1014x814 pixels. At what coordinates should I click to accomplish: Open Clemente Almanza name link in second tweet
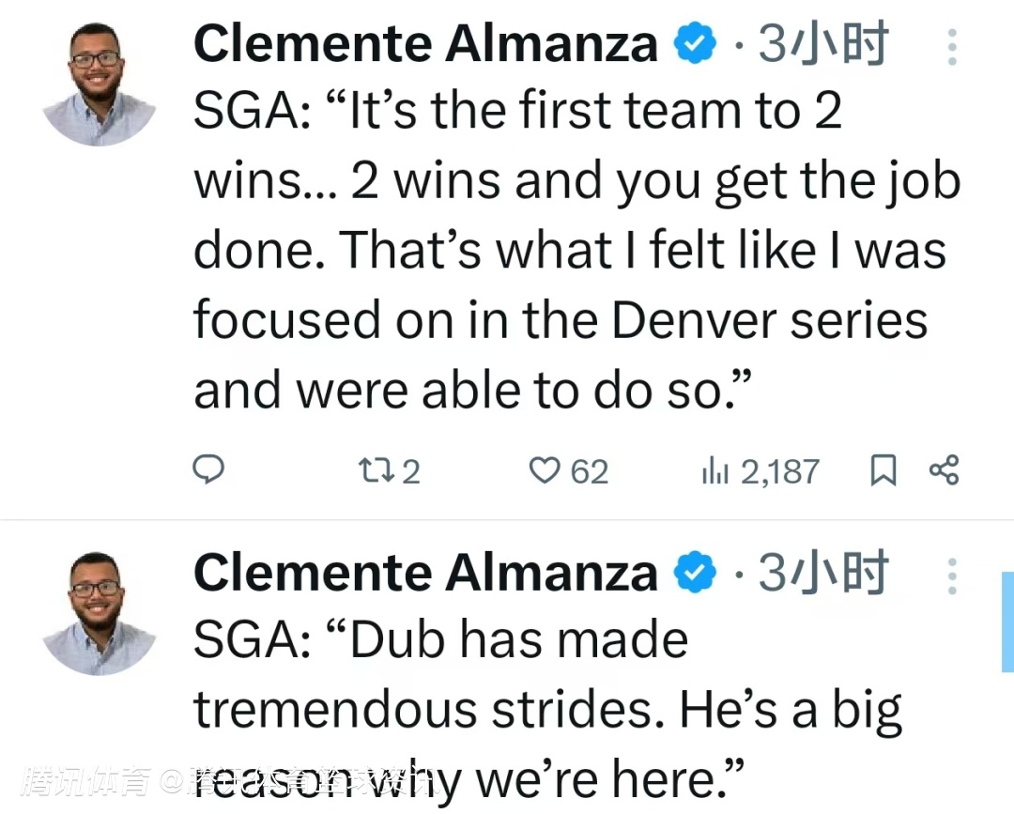point(425,574)
